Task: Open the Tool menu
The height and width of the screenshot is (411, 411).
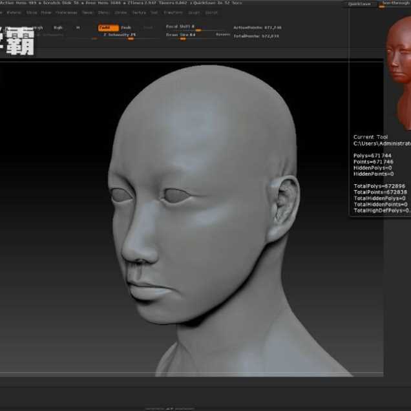Action: click(154, 12)
